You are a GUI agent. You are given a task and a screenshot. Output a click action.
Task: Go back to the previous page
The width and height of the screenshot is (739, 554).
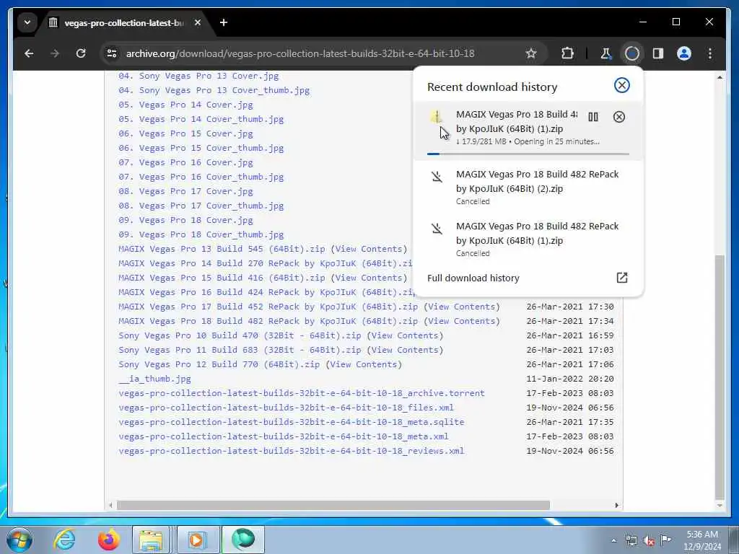coord(29,53)
